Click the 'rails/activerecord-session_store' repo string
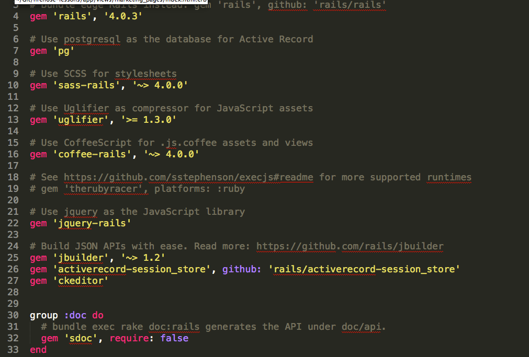The image size is (529, 357). [x=364, y=269]
